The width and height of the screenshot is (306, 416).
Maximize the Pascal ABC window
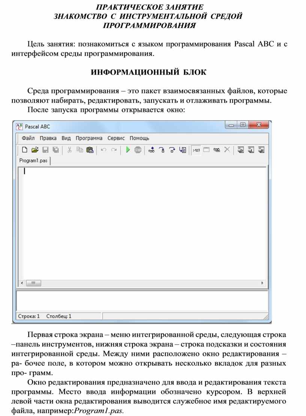pyautogui.click(x=243, y=125)
